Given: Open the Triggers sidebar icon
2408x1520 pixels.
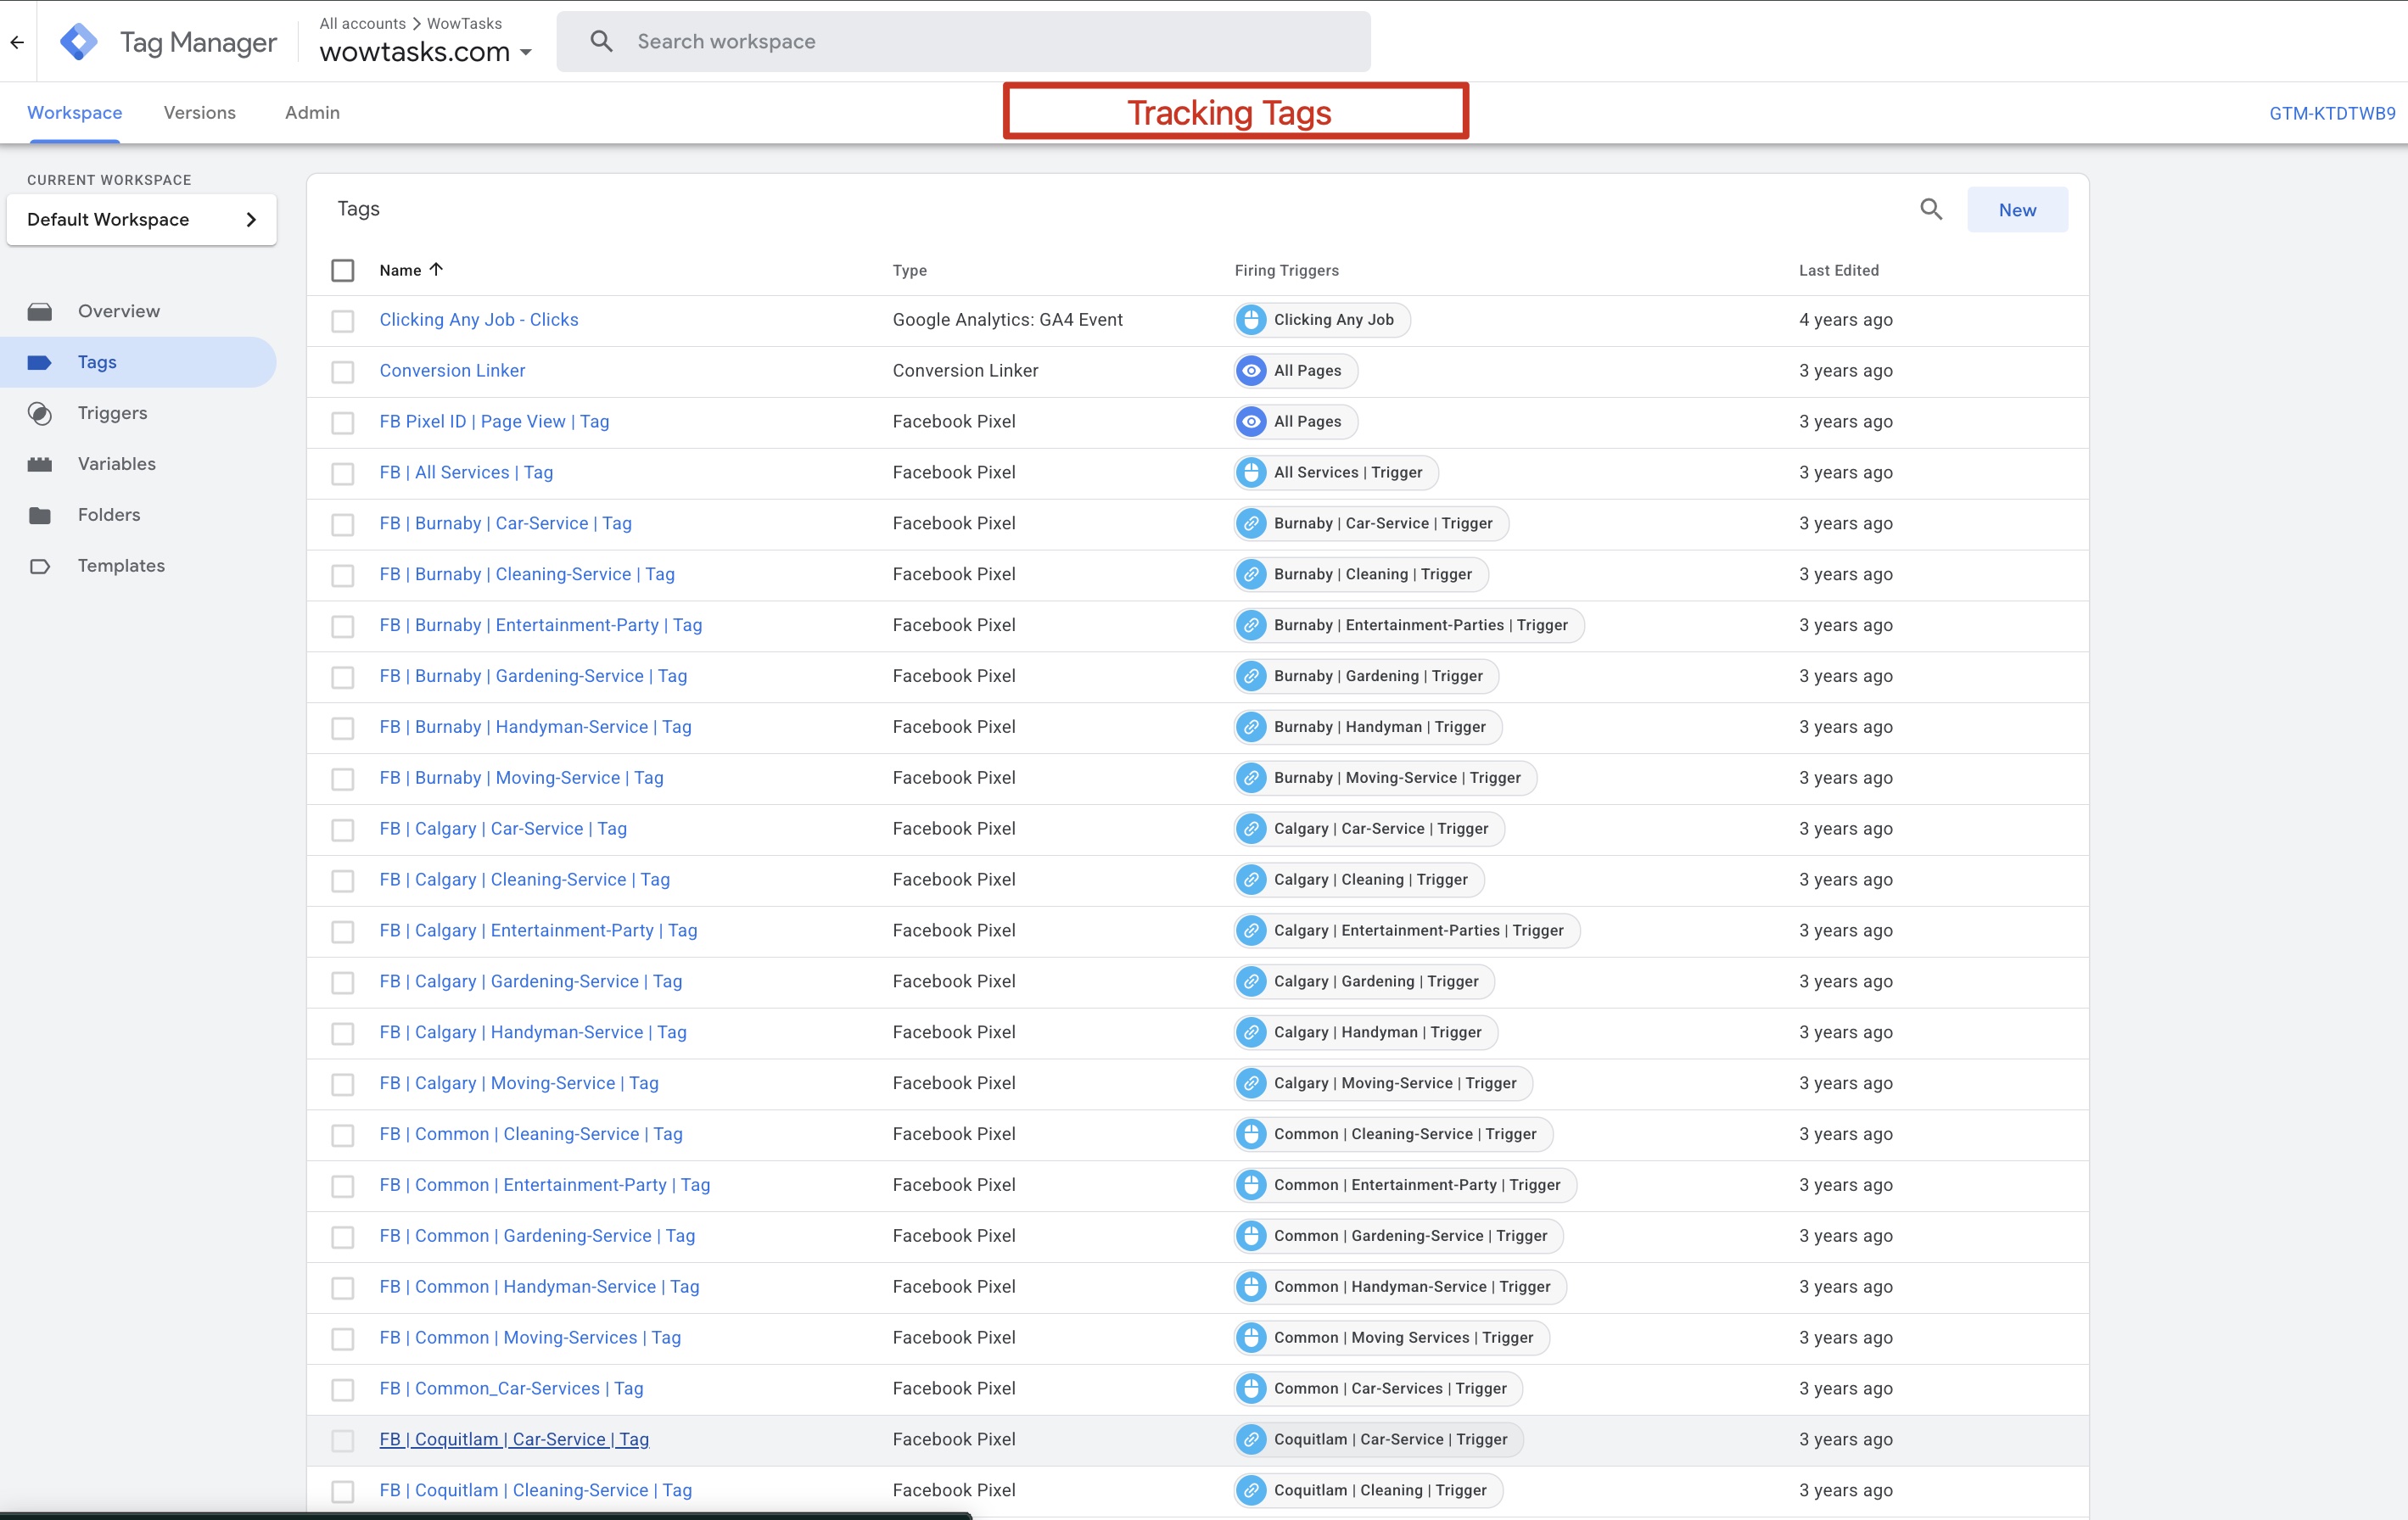Looking at the screenshot, I should (x=40, y=413).
